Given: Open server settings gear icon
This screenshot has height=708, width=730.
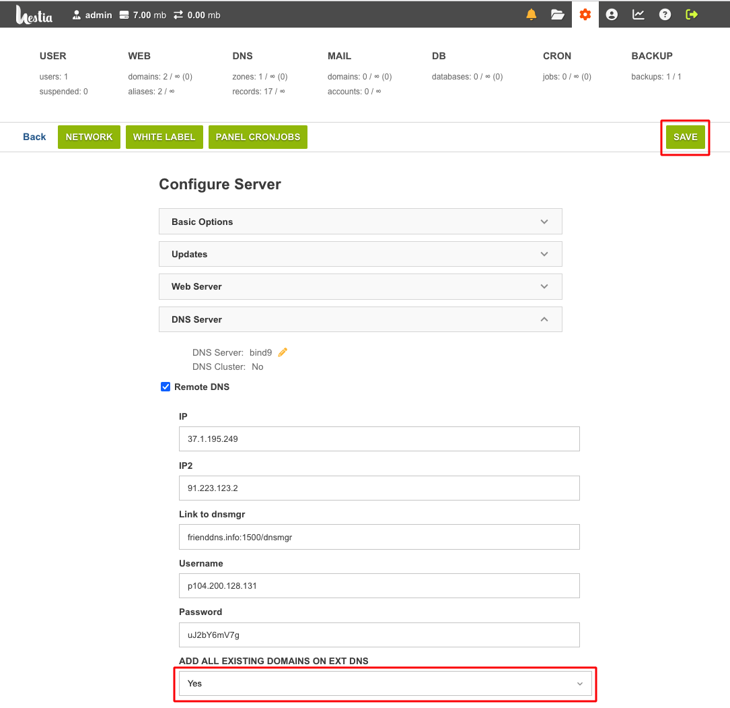Looking at the screenshot, I should click(585, 14).
